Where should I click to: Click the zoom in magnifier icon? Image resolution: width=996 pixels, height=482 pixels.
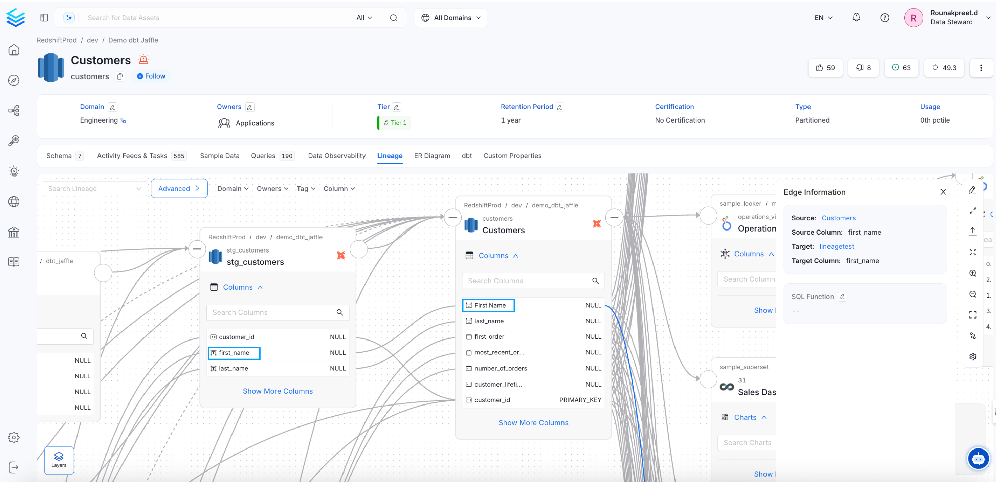973,273
